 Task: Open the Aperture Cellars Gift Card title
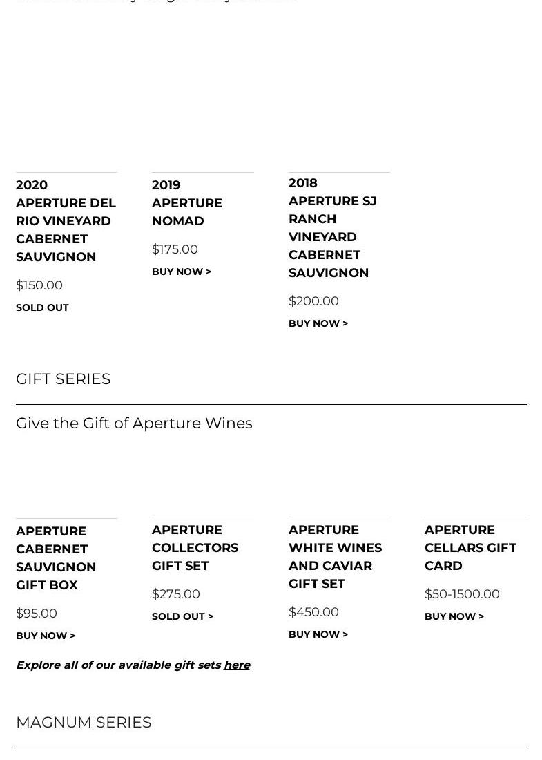(470, 548)
